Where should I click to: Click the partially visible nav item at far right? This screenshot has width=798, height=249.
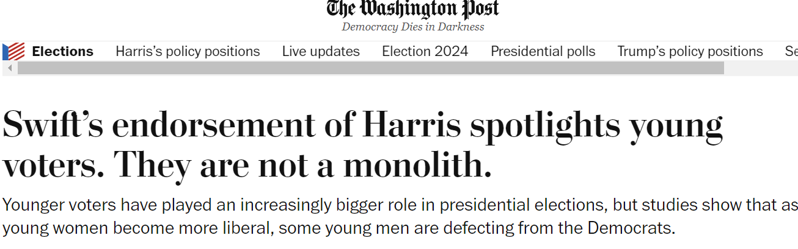pos(791,52)
